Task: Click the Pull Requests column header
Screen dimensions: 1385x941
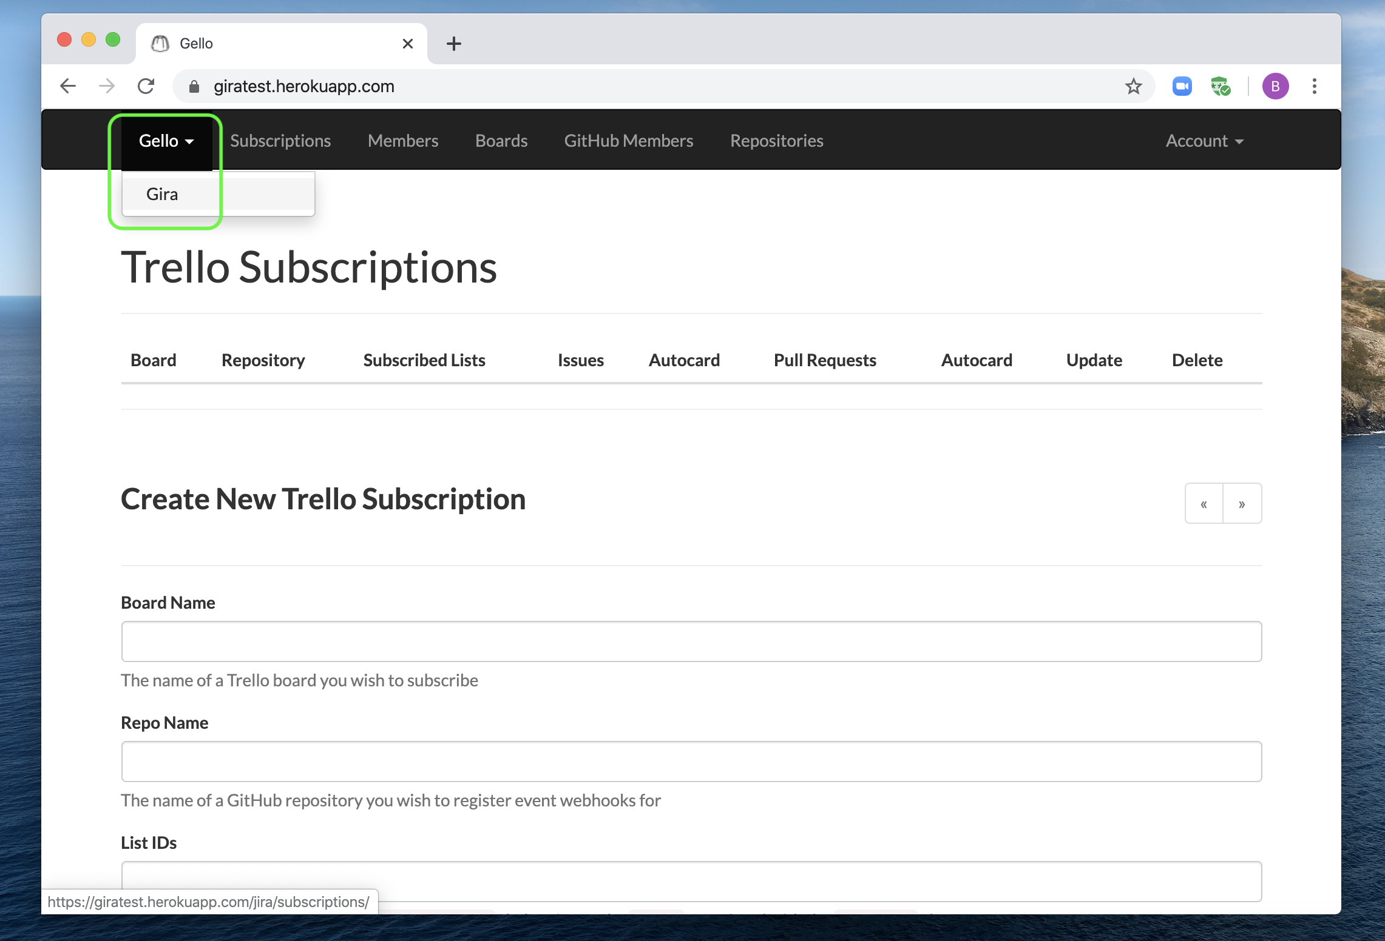Action: coord(825,360)
